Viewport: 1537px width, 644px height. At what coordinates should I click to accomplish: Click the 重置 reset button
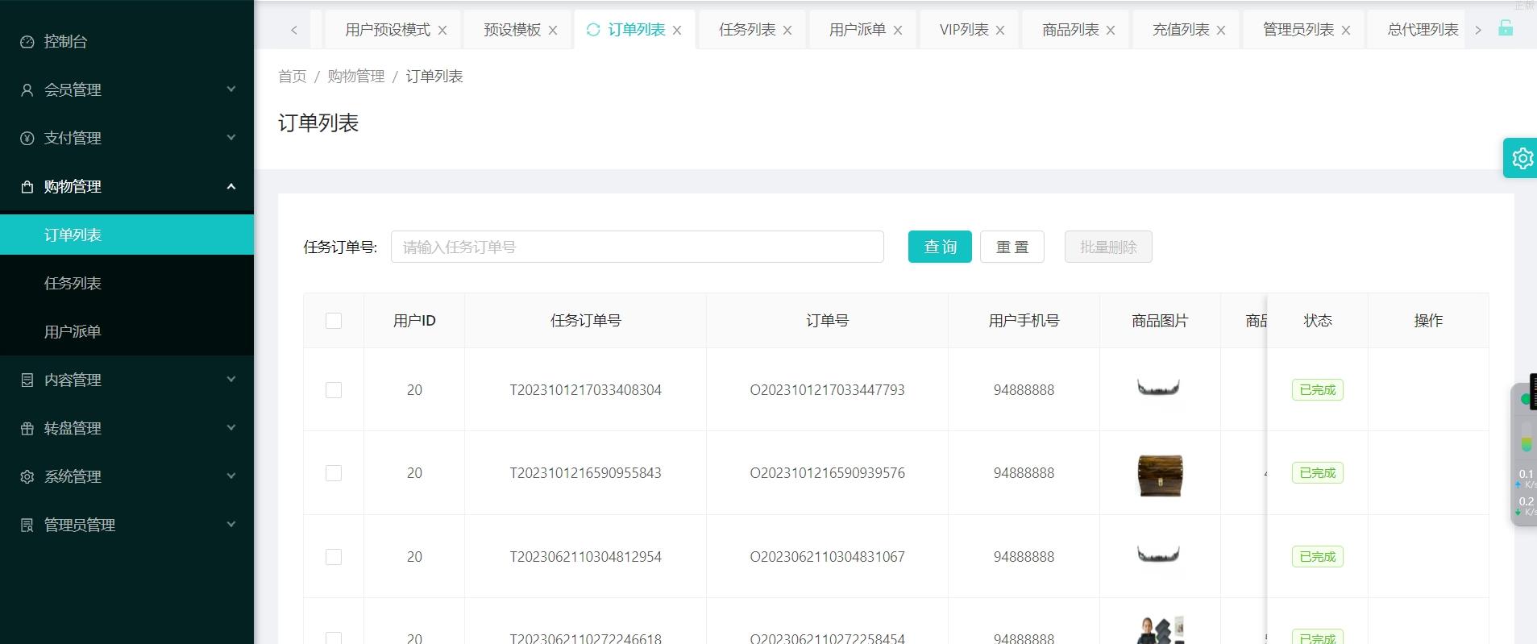(1012, 247)
